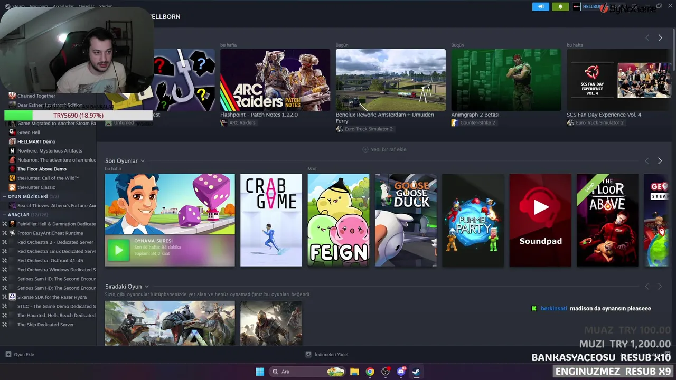Open the Windows Start menu
Viewport: 676px width, 380px height.
tap(260, 372)
